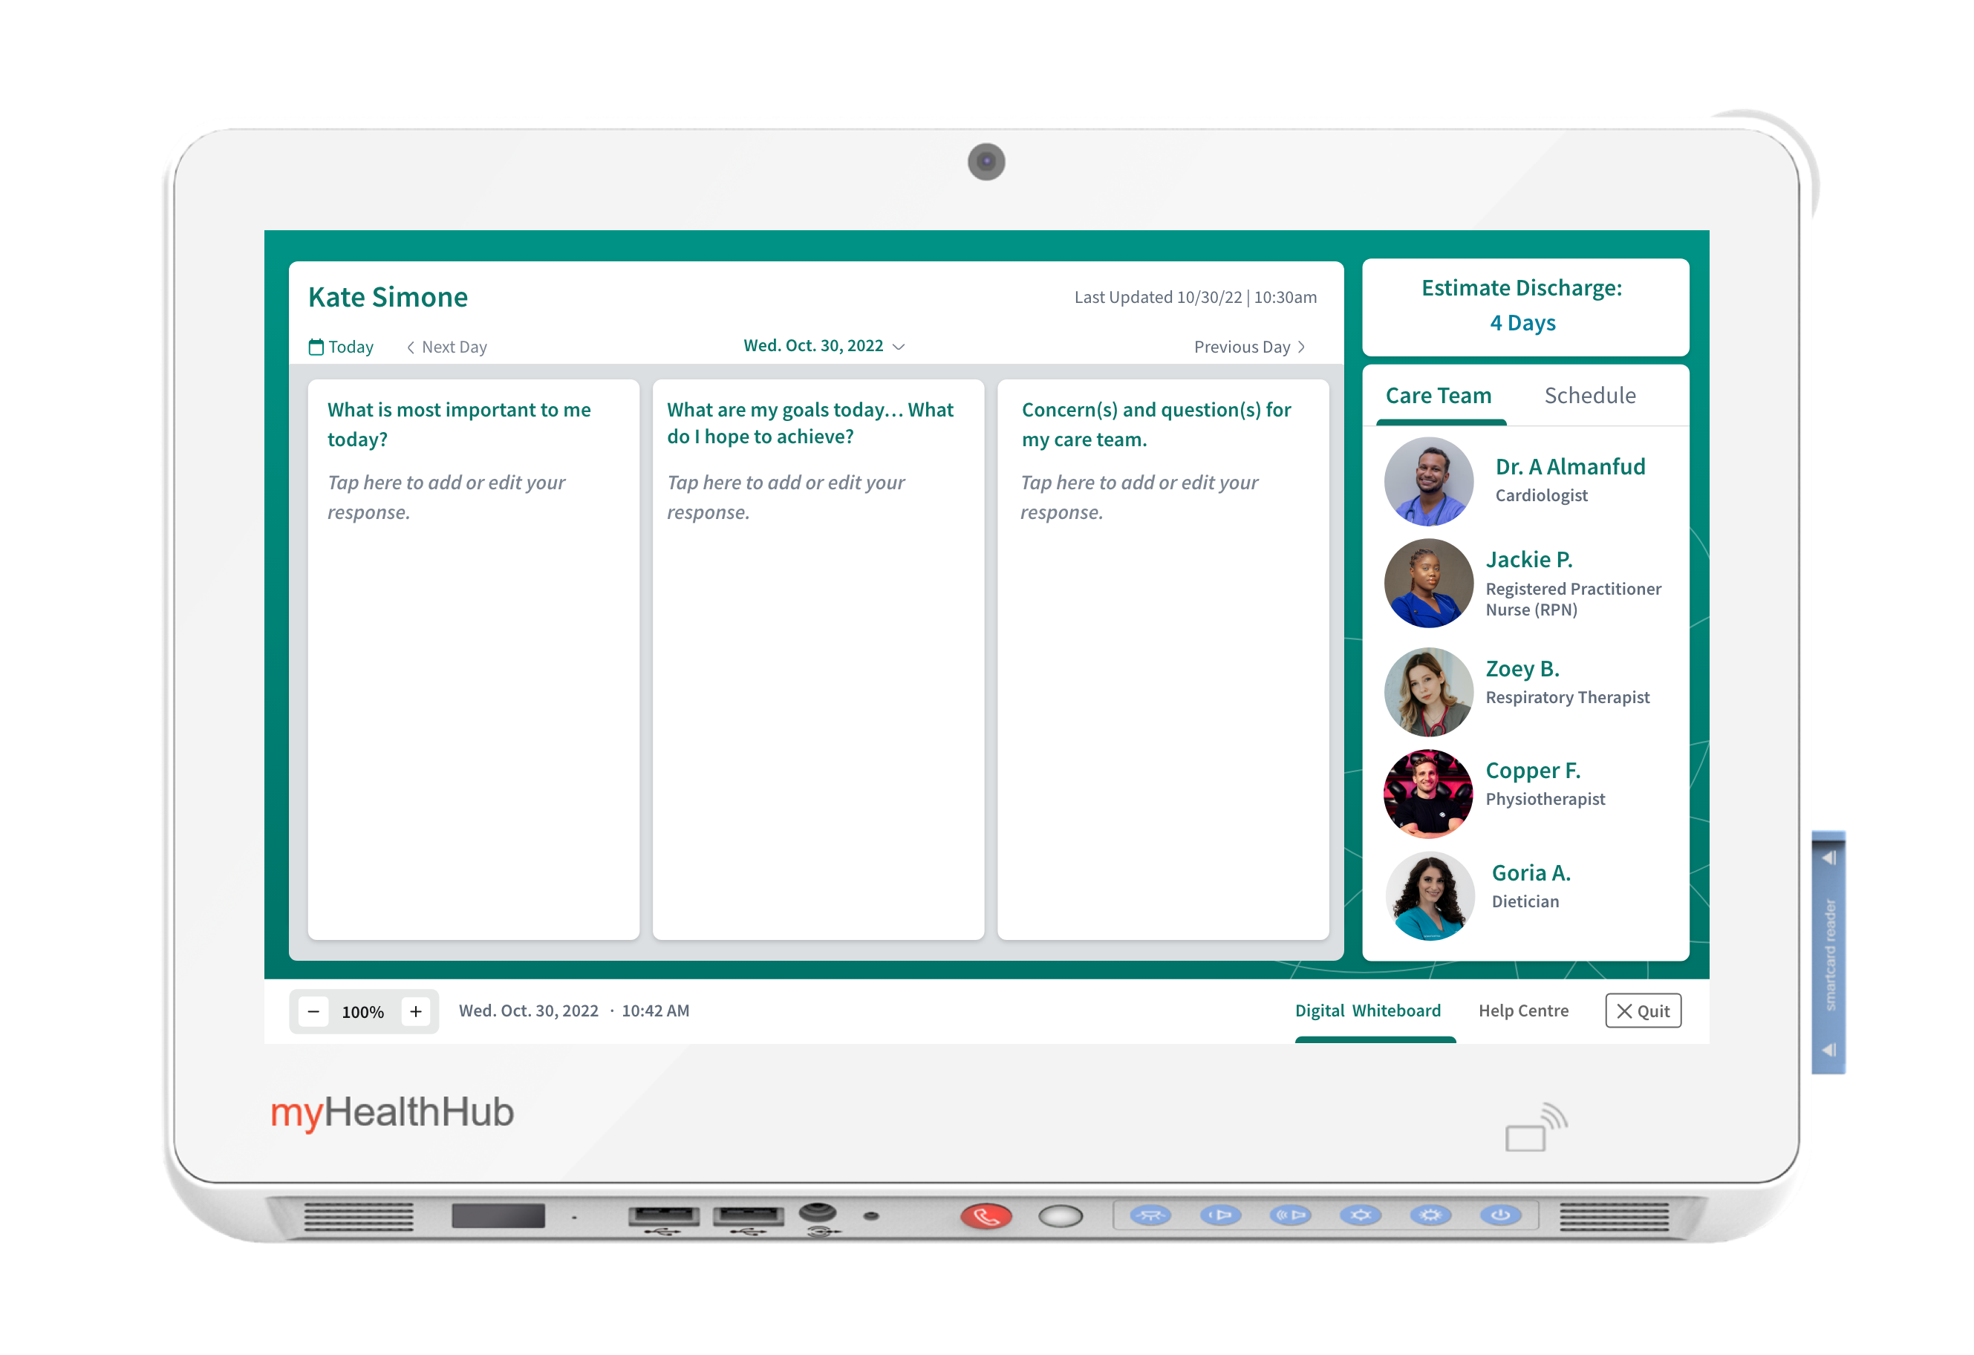
Task: Click the Estimate Discharge 4 Days card
Action: pyautogui.click(x=1525, y=307)
